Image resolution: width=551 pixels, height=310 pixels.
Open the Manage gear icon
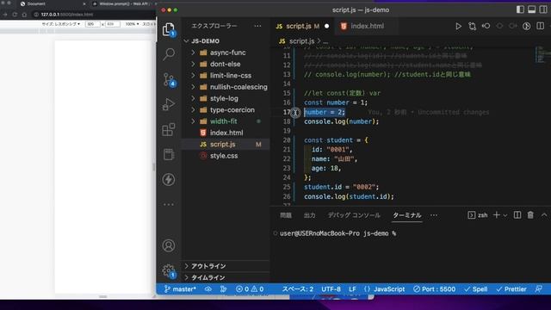(169, 270)
